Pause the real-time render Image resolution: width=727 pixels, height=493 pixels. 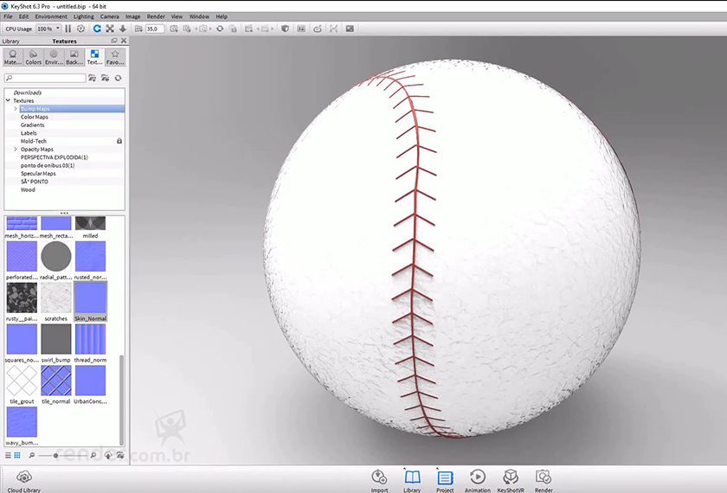coord(68,29)
